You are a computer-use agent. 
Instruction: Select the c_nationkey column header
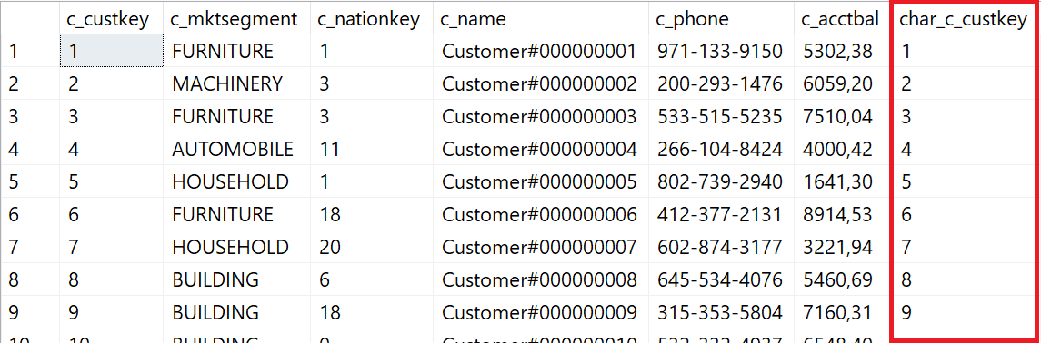[x=371, y=19]
